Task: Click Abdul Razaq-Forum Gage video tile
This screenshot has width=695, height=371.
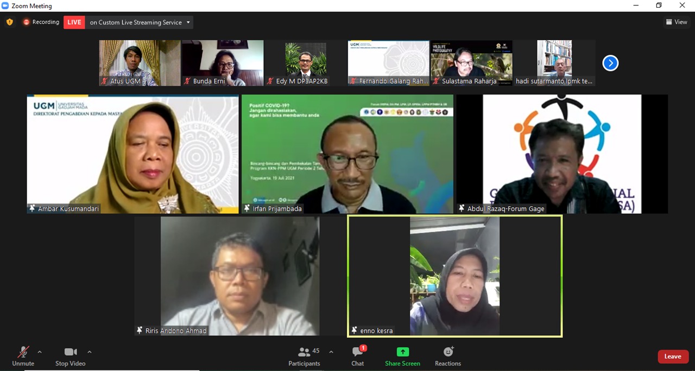Action: [x=562, y=154]
